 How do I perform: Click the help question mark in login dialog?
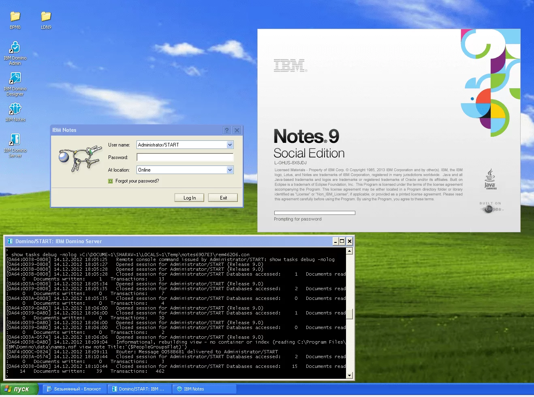coord(227,130)
